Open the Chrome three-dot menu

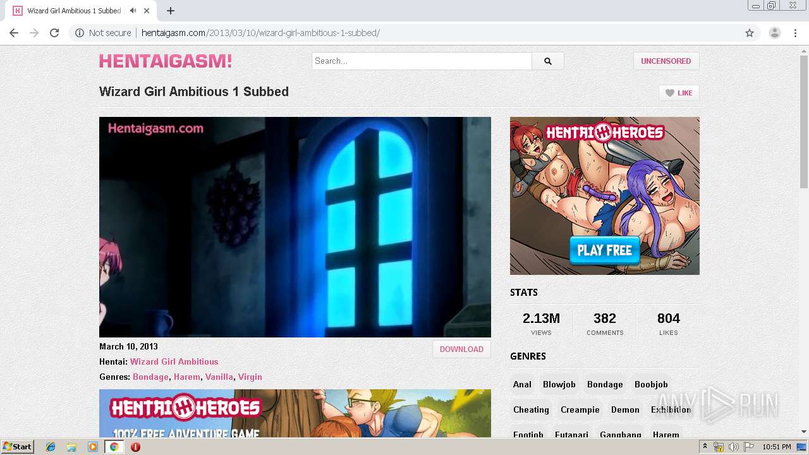pos(795,33)
